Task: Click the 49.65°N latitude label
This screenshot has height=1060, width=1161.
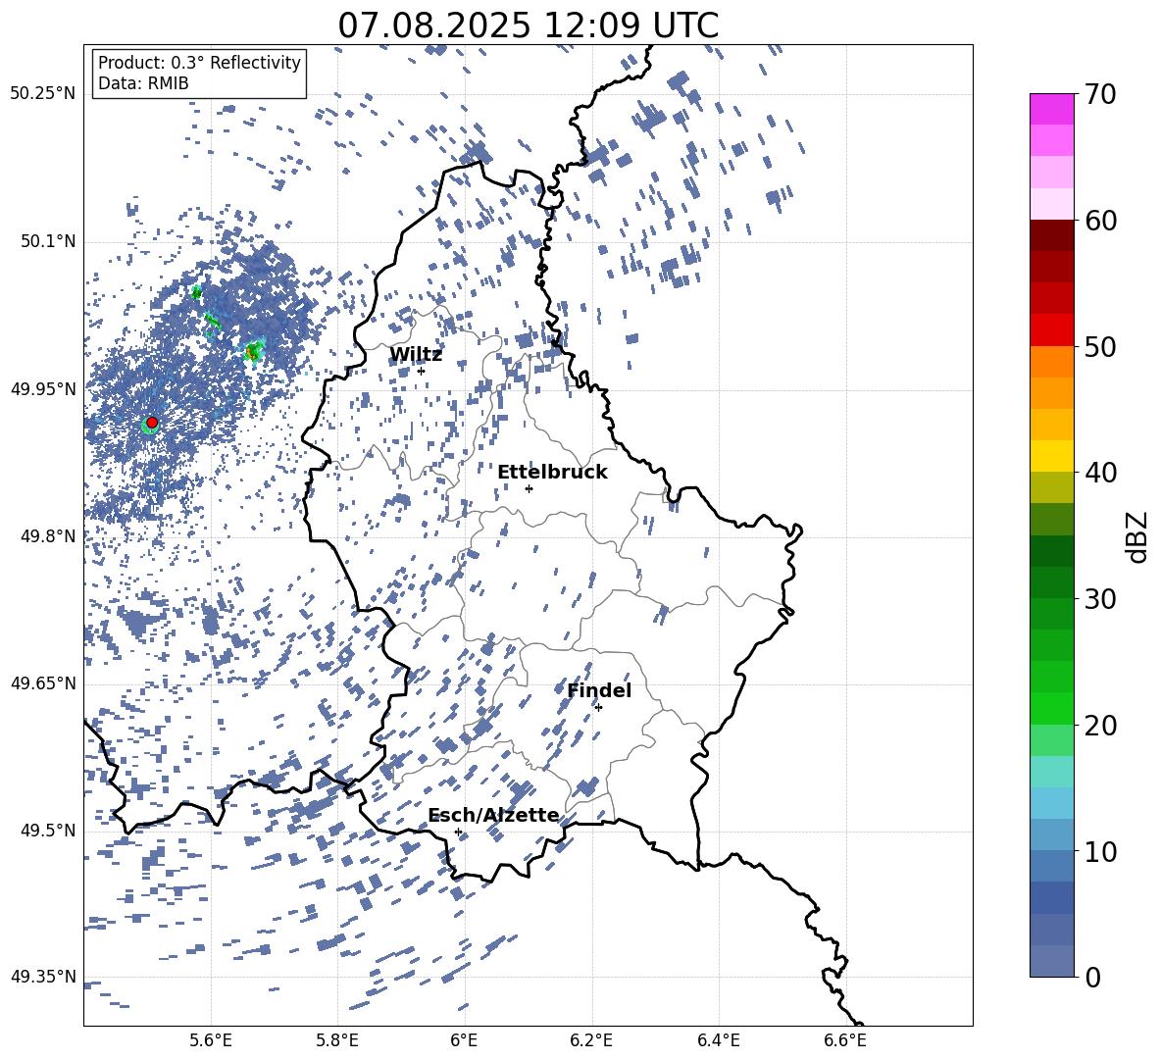Action: coord(43,683)
